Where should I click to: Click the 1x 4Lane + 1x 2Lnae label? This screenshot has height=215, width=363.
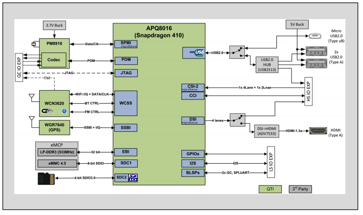pyautogui.click(x=255, y=88)
